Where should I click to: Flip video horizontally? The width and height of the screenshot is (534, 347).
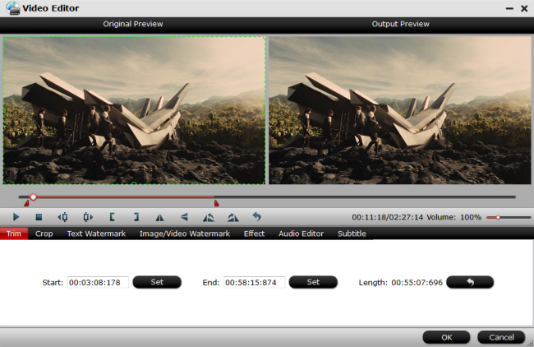[159, 217]
